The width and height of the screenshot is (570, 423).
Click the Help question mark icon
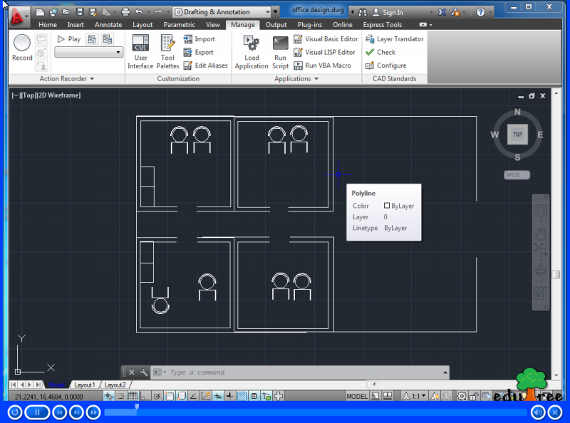[x=480, y=12]
